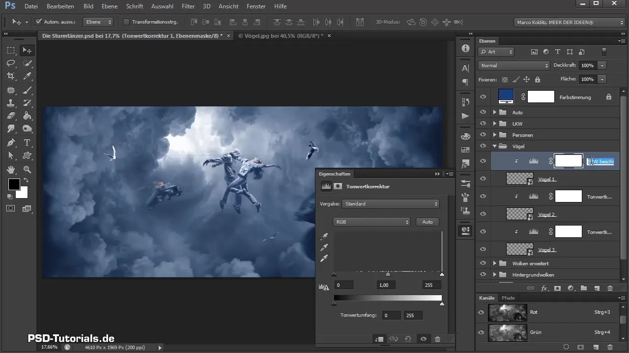Viewport: 629px width, 353px height.
Task: Select the Horizontal Type tool
Action: coord(27,143)
